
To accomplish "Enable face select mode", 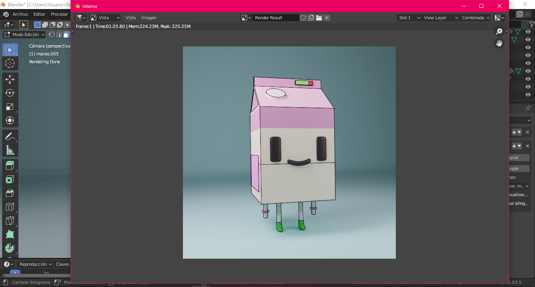I will [x=66, y=35].
